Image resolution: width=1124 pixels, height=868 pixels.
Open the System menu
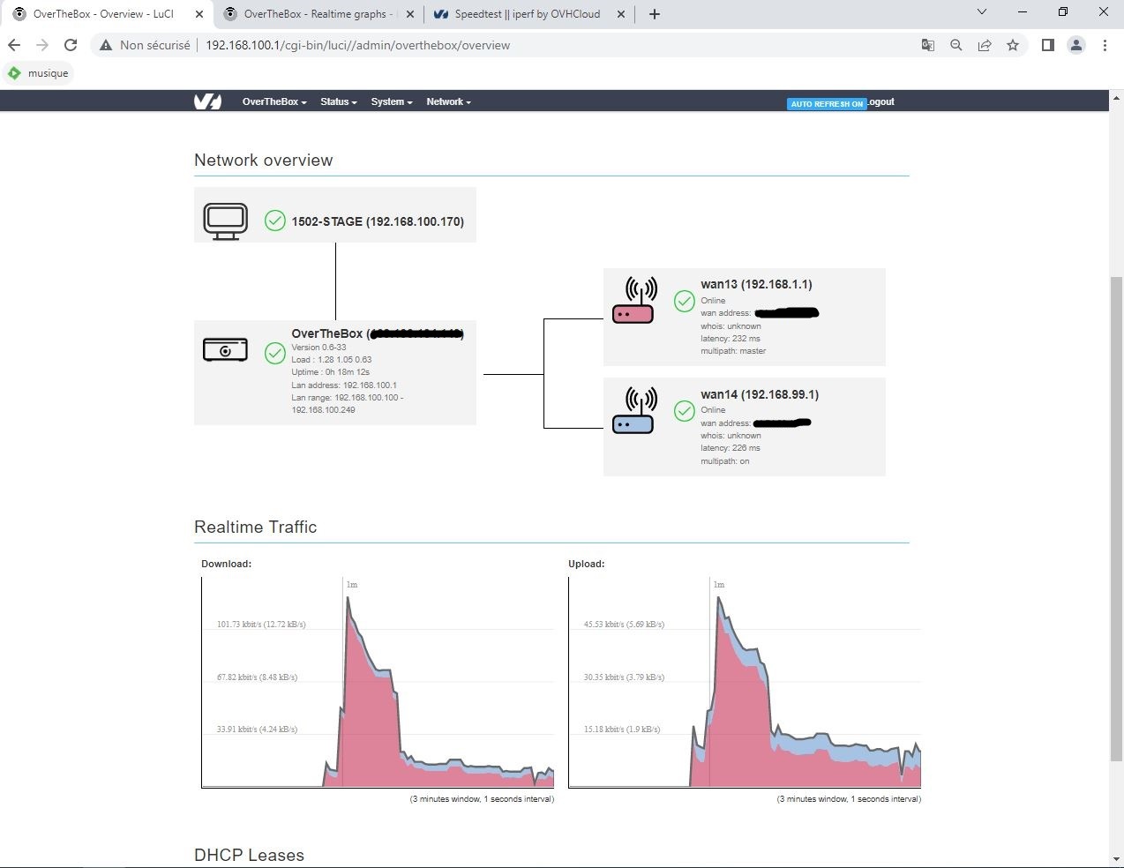pyautogui.click(x=391, y=102)
